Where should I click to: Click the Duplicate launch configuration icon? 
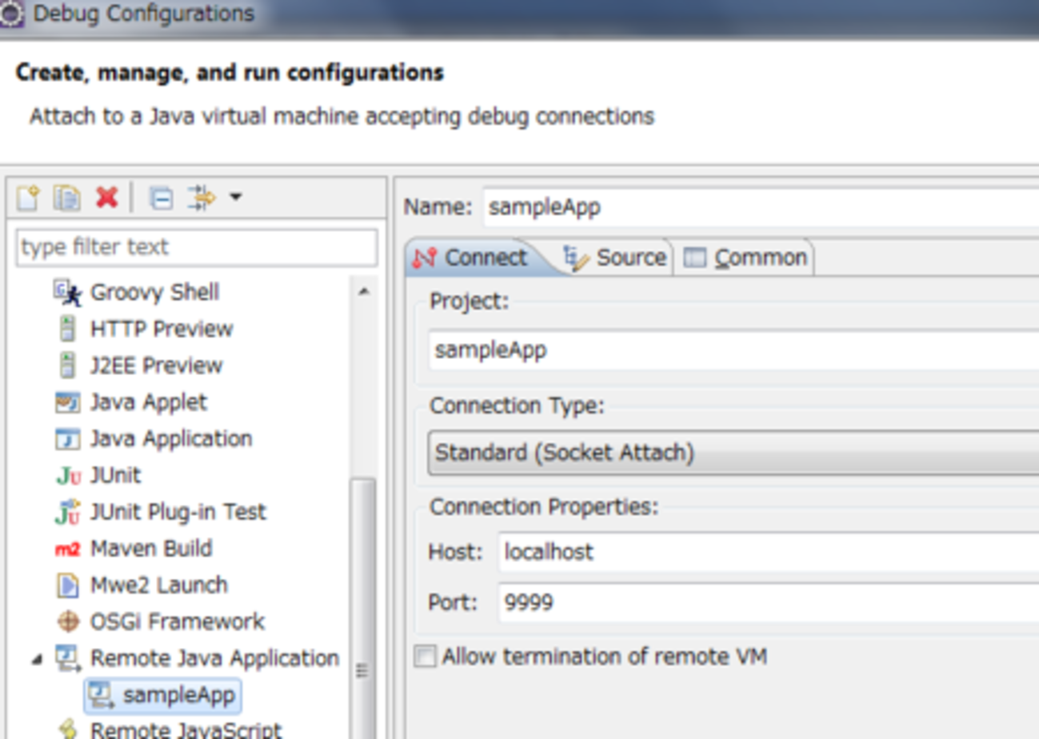pyautogui.click(x=67, y=197)
